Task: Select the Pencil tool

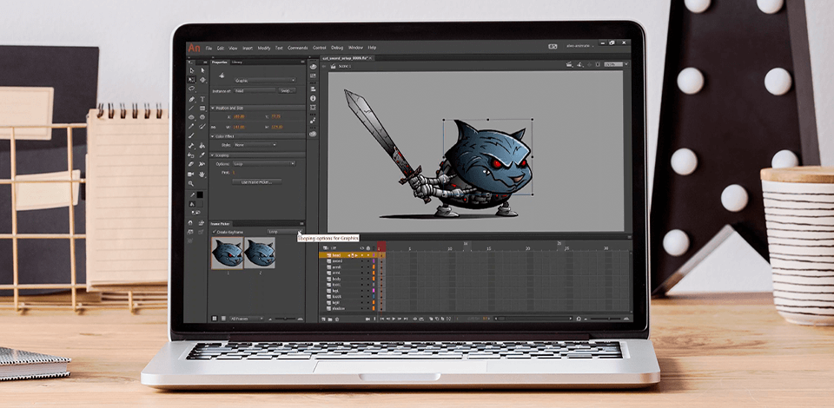Action: pyautogui.click(x=191, y=127)
